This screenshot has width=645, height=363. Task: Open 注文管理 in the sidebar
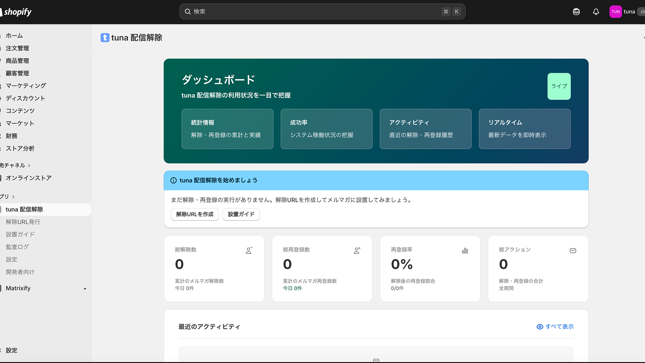coord(17,48)
